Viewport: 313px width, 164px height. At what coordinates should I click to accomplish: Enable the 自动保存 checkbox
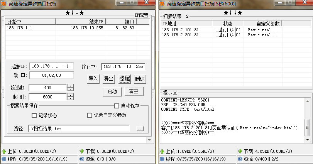117,106
